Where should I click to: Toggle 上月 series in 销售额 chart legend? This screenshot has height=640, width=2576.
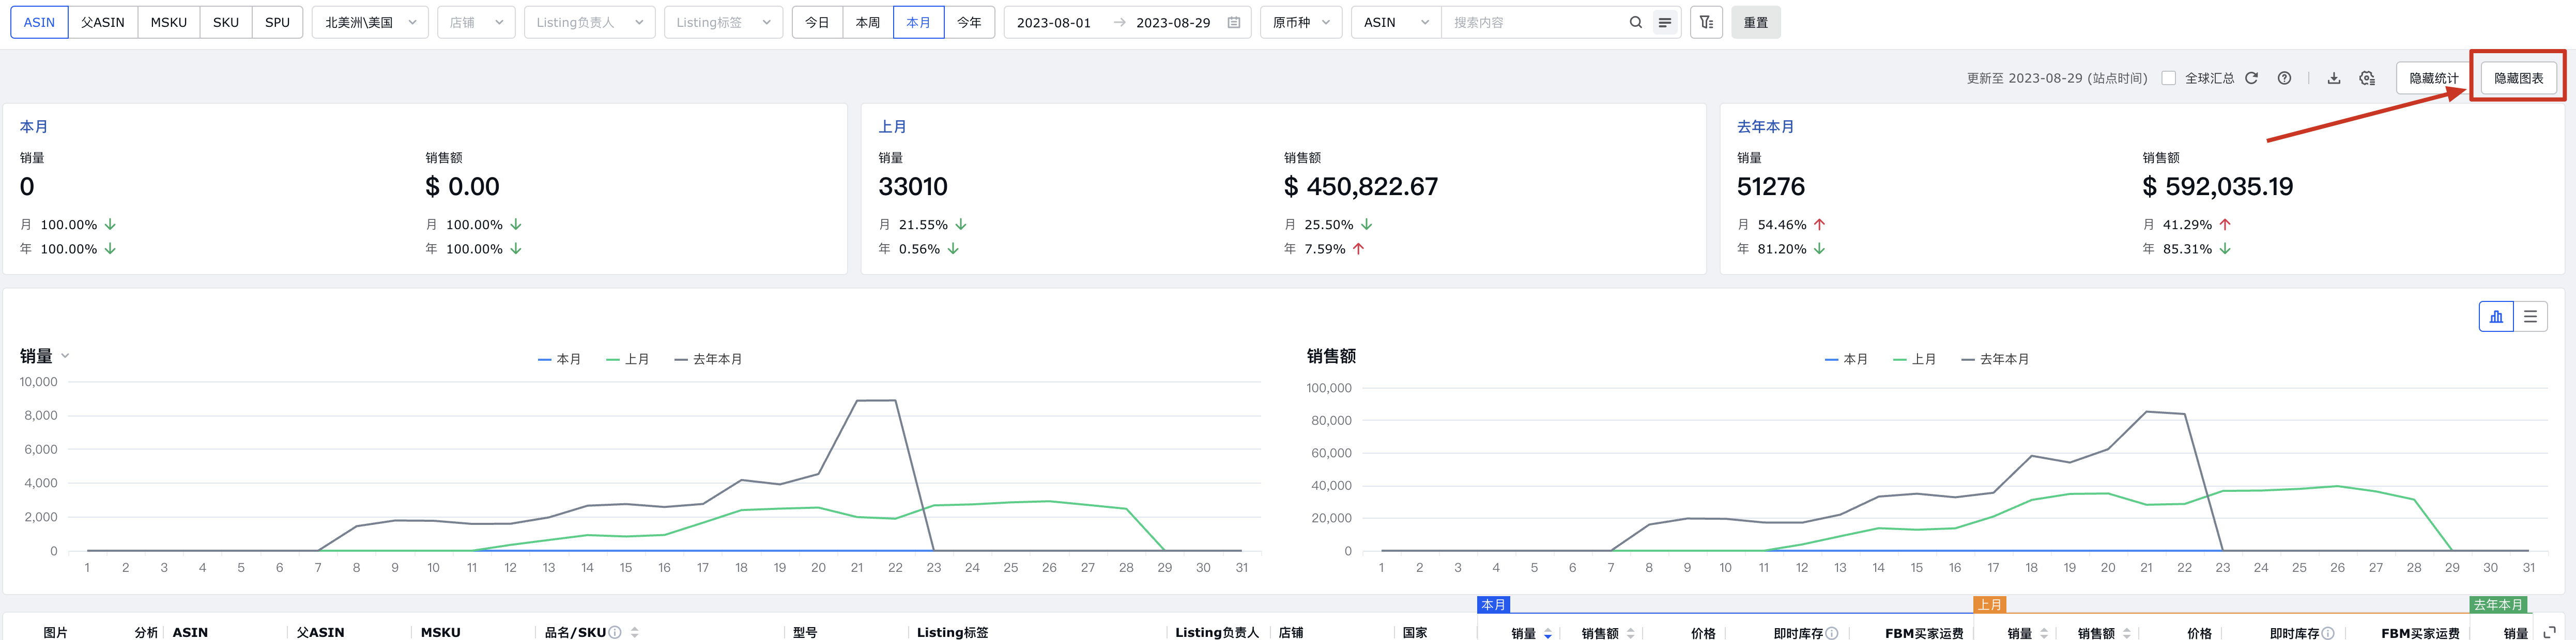pos(1914,359)
